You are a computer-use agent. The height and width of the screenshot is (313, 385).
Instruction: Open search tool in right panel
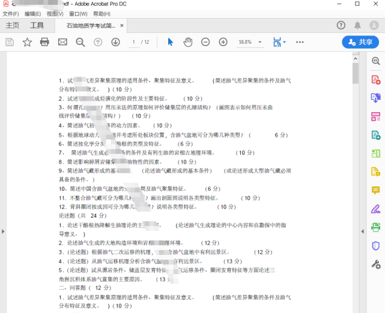[375, 61]
